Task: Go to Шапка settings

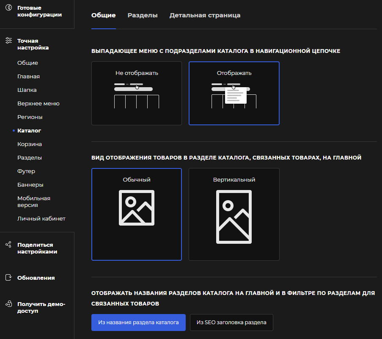Action: (x=27, y=90)
